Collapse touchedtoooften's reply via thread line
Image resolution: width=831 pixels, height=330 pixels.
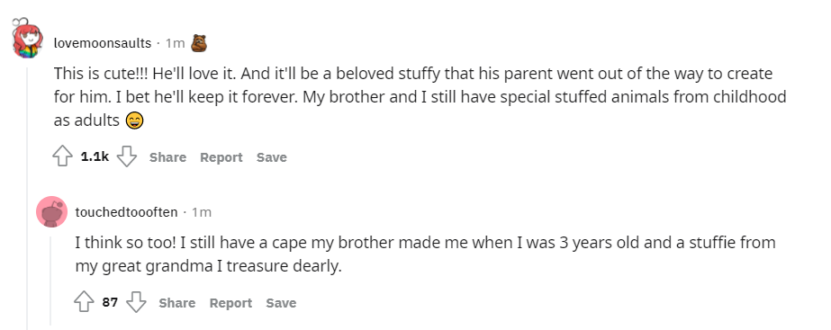point(51,281)
